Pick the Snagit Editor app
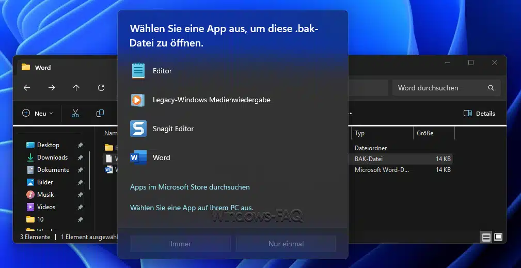521x268 pixels. pyautogui.click(x=173, y=129)
